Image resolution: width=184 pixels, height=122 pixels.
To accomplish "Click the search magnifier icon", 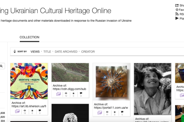I will (1, 66).
